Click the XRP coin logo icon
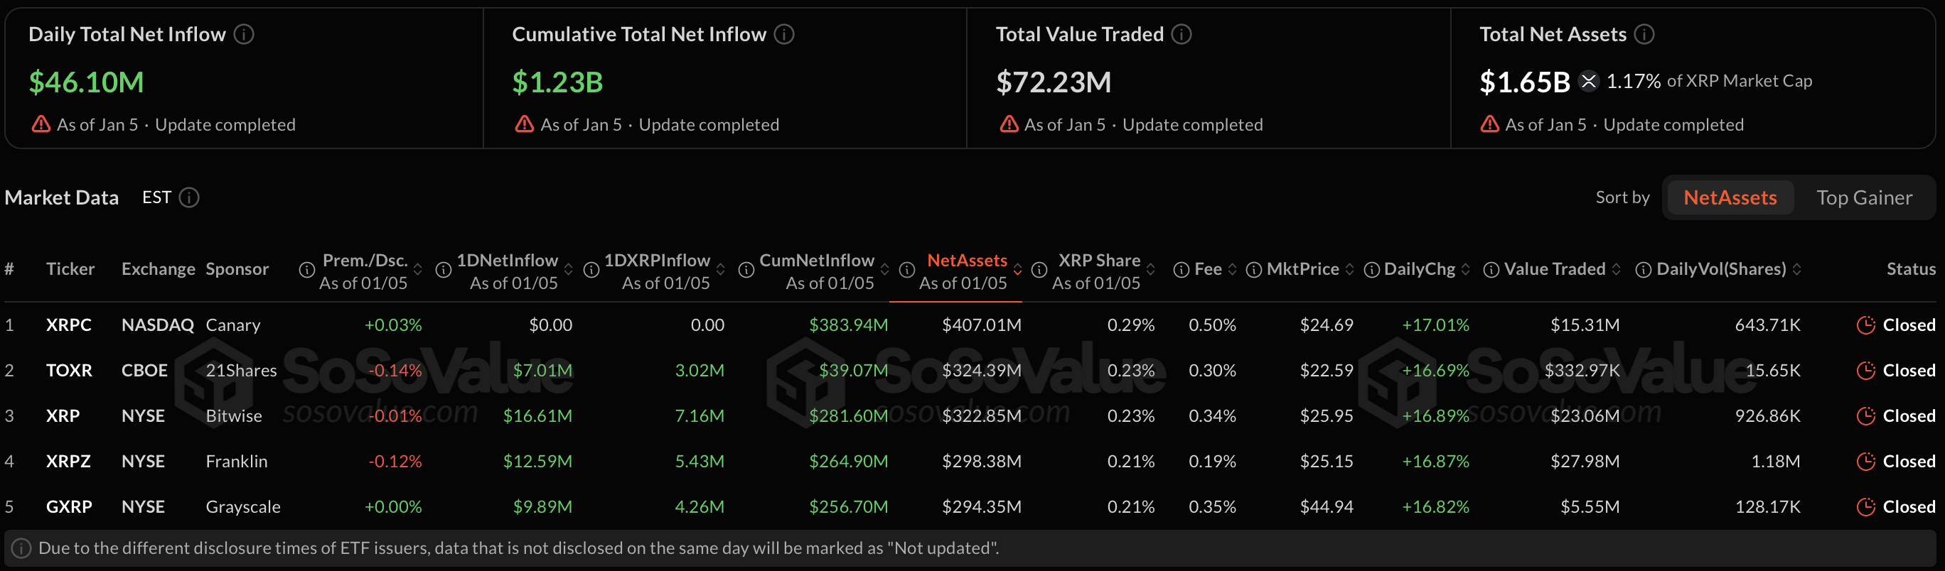The width and height of the screenshot is (1945, 571). (x=1589, y=81)
